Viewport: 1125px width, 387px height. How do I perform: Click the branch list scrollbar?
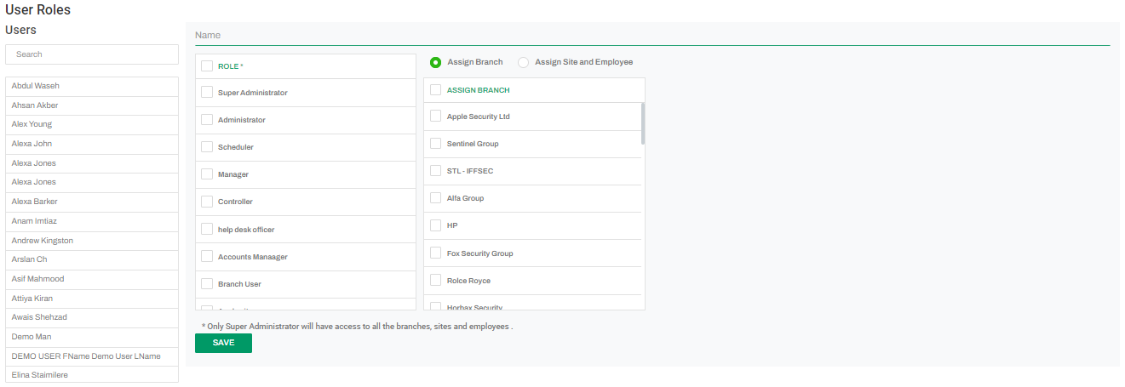point(643,124)
